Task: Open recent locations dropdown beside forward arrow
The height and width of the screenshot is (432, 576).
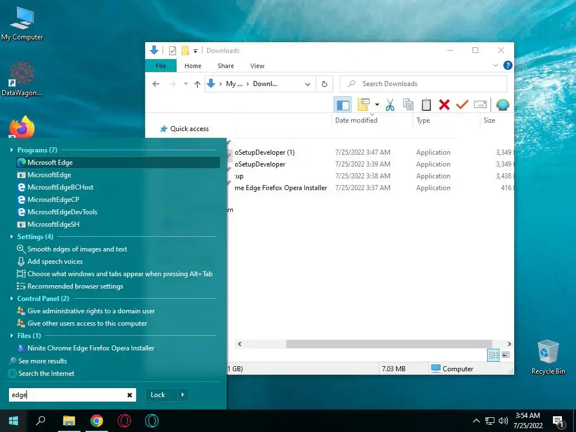Action: click(186, 84)
